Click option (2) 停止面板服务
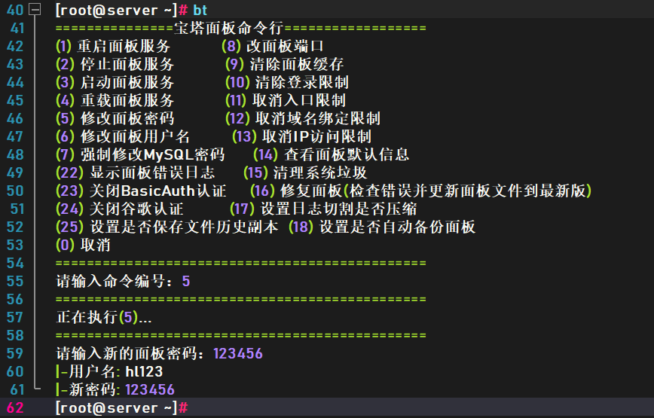 coord(115,64)
